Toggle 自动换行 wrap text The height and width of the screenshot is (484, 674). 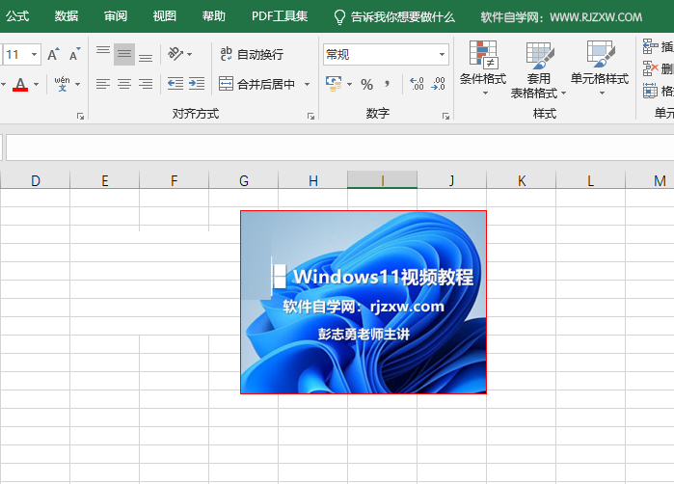coord(252,54)
